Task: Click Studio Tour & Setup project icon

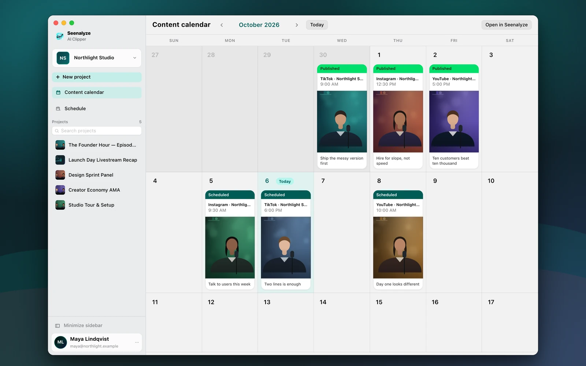Action: (60, 205)
